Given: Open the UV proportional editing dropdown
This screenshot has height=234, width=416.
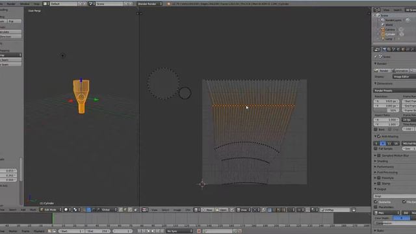Looking at the screenshot, I should [300, 209].
